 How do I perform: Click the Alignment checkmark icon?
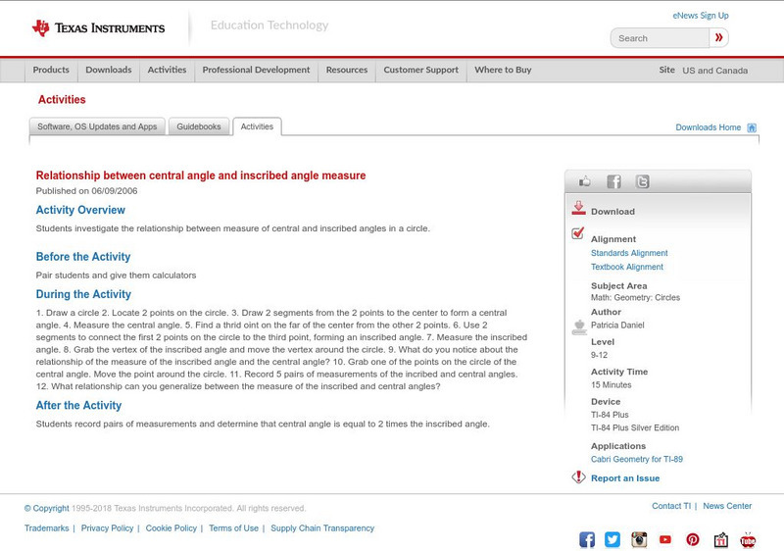click(578, 233)
